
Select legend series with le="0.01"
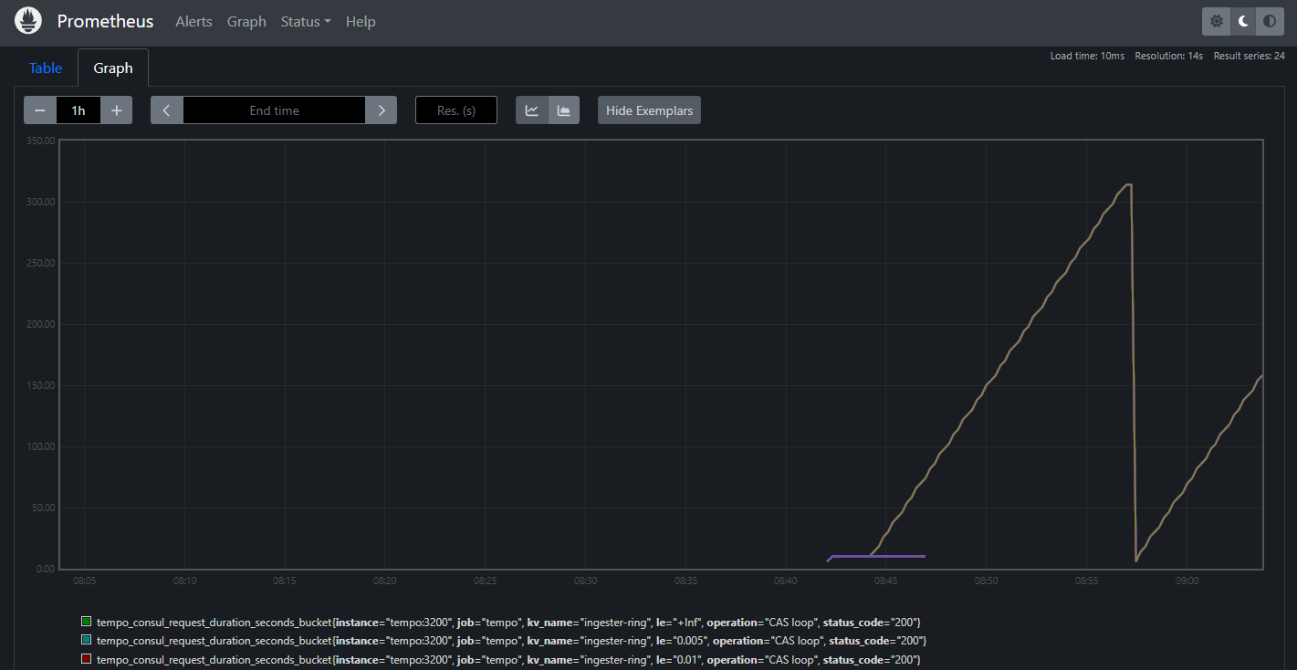coord(508,660)
